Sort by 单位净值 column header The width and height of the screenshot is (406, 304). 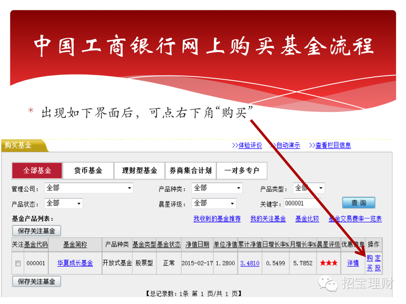(x=225, y=245)
